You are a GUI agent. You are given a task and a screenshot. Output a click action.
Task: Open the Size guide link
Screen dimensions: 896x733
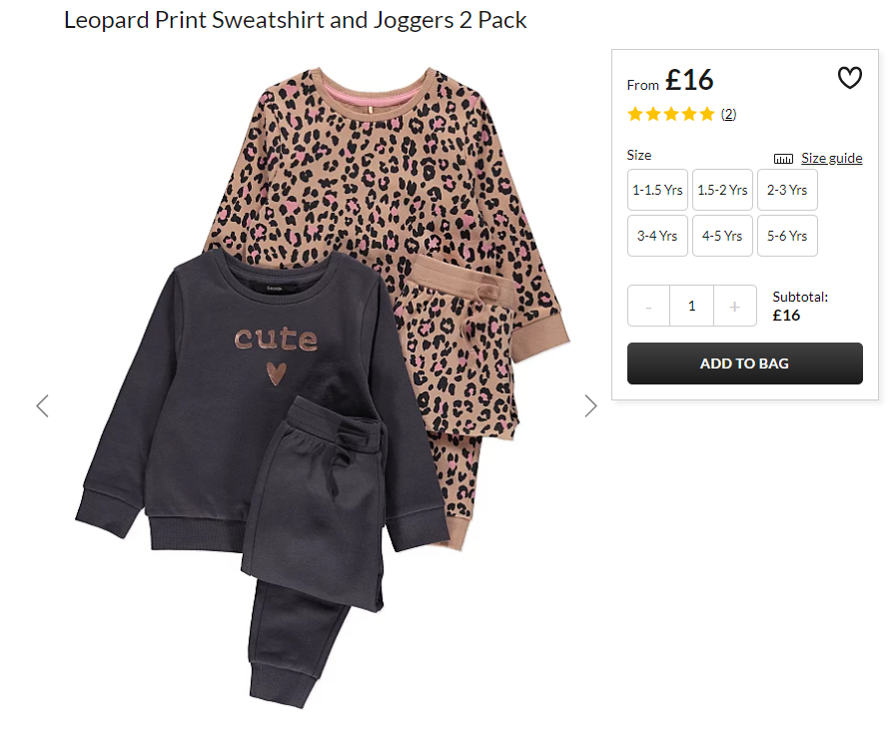tap(831, 158)
